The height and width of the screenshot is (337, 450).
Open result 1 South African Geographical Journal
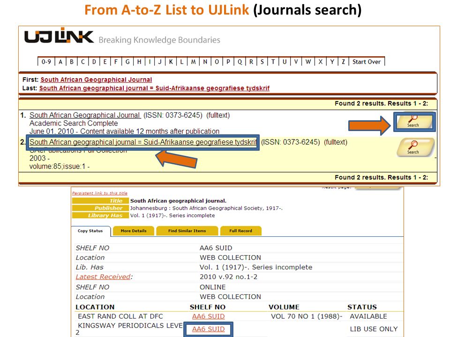point(85,115)
